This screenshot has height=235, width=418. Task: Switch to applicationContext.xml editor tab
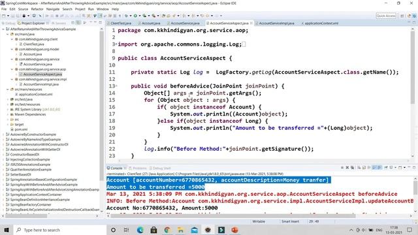321,23
